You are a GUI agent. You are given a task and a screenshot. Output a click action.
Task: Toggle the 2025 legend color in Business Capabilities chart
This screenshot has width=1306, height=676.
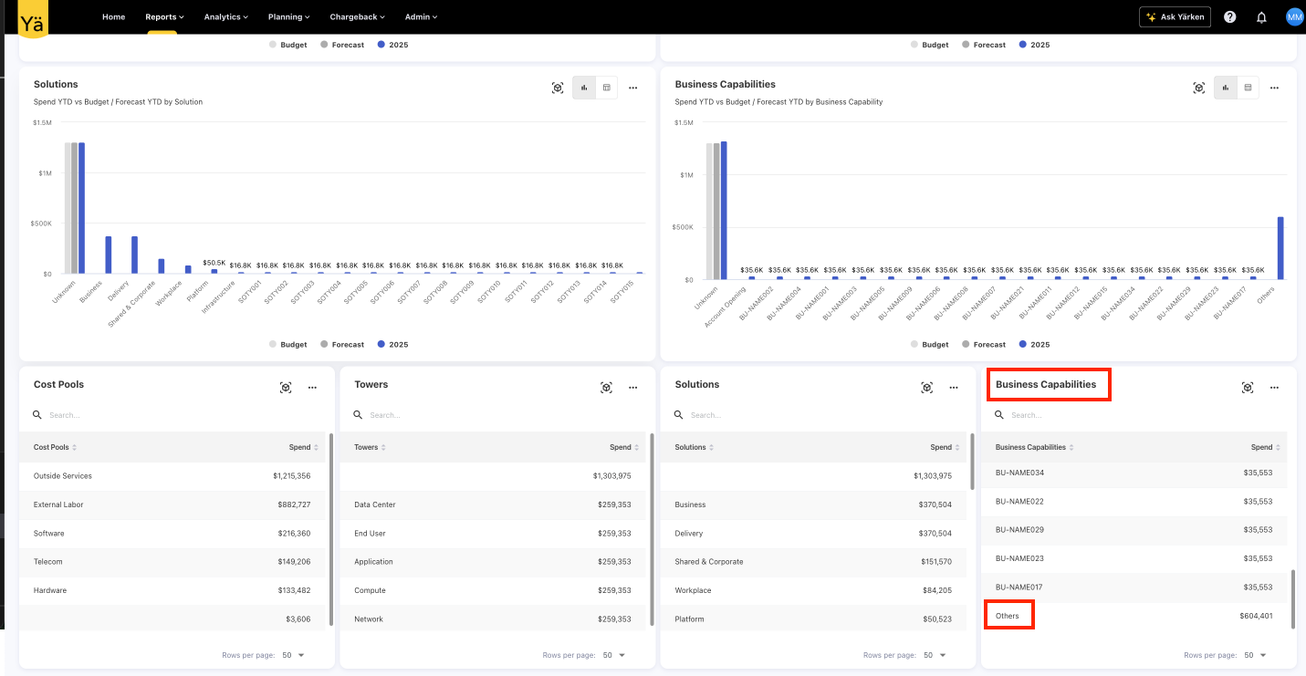(1023, 345)
